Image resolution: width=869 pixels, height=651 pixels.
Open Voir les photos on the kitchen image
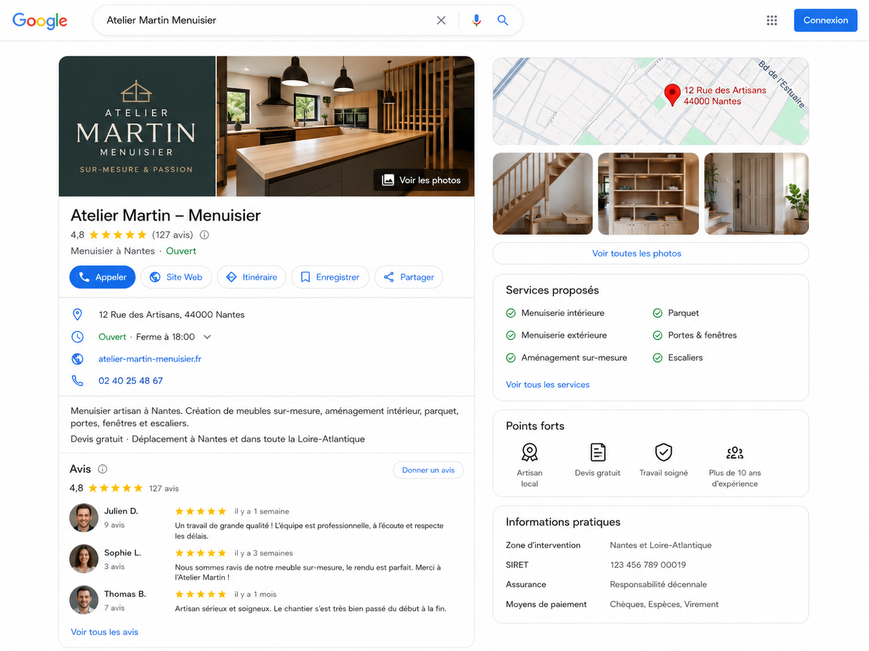click(x=422, y=180)
